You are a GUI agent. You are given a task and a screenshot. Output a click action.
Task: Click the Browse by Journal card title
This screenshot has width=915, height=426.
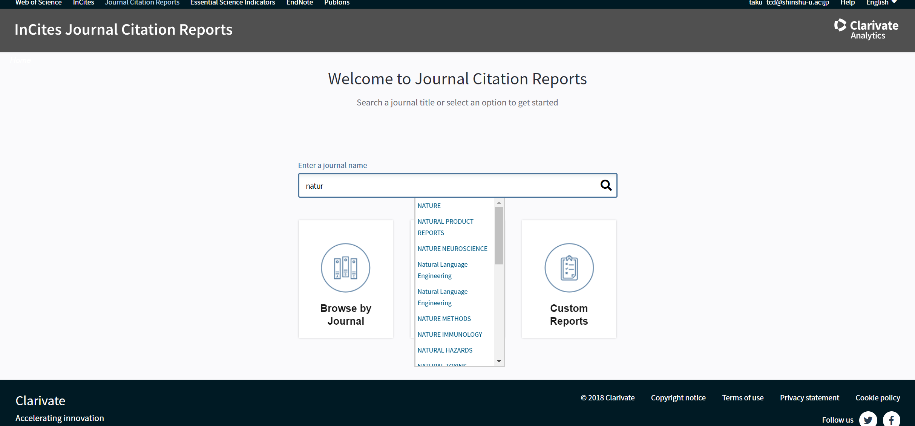click(x=346, y=315)
